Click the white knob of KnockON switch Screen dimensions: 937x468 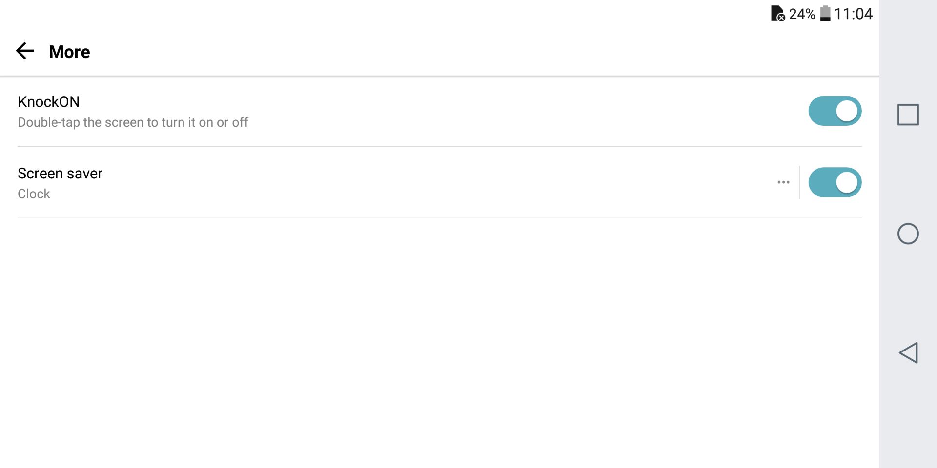click(x=847, y=111)
